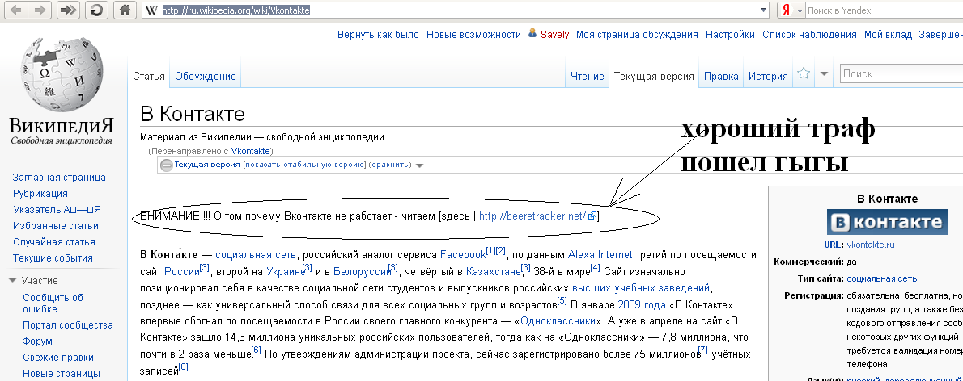Click the Wikipedia Поиск search field
The width and height of the screenshot is (963, 381).
click(x=901, y=73)
